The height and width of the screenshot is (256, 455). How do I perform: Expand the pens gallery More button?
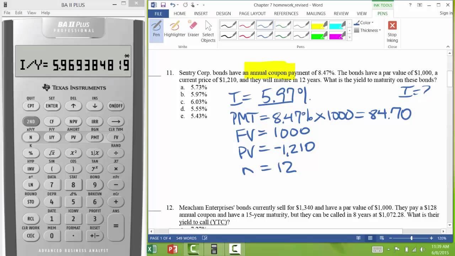tap(349, 37)
